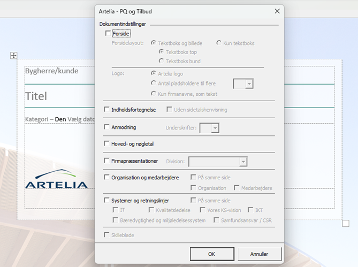The image size is (358, 267).
Task: Check the Kvalitetsledelse checkbox
Action: pos(151,210)
